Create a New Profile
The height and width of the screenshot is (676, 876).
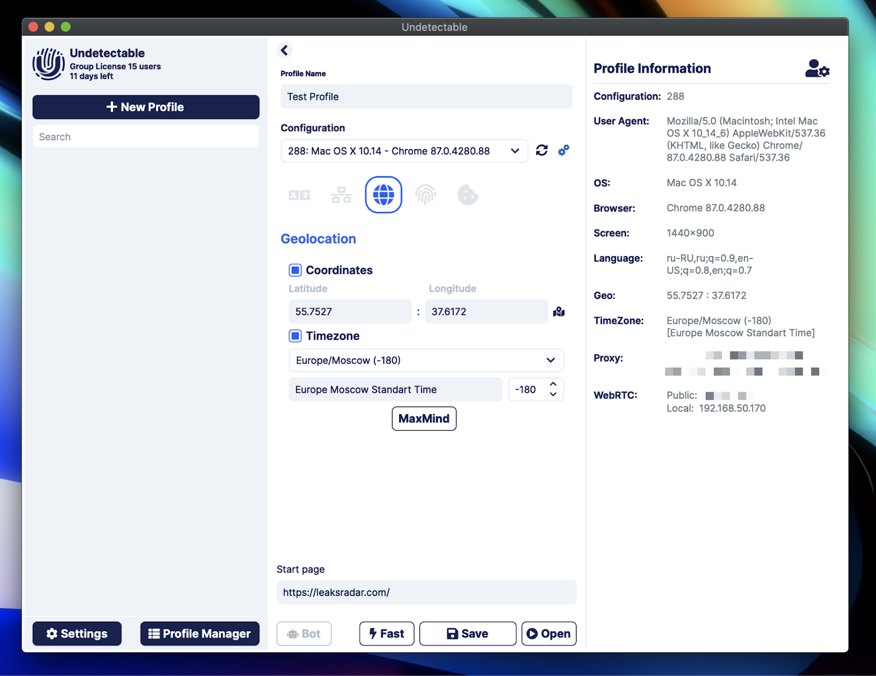point(146,107)
